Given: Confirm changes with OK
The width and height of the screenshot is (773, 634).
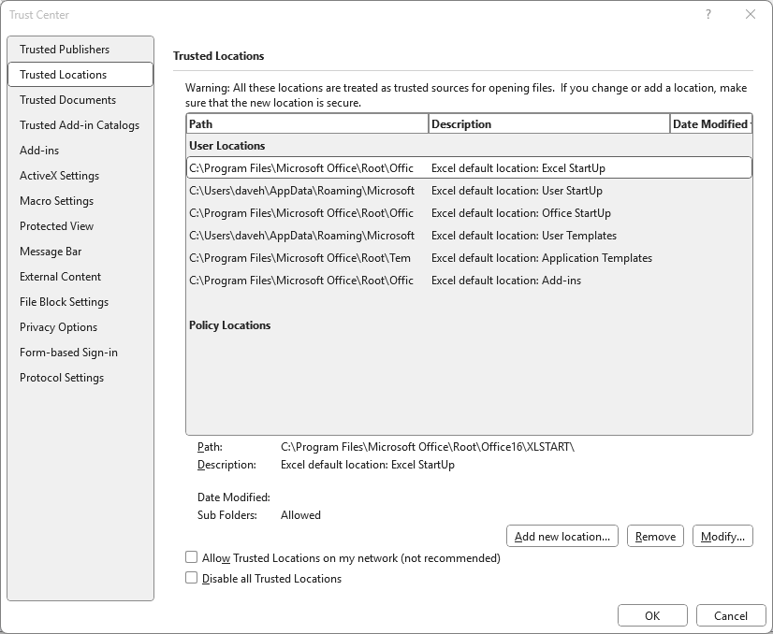Looking at the screenshot, I should click(652, 615).
